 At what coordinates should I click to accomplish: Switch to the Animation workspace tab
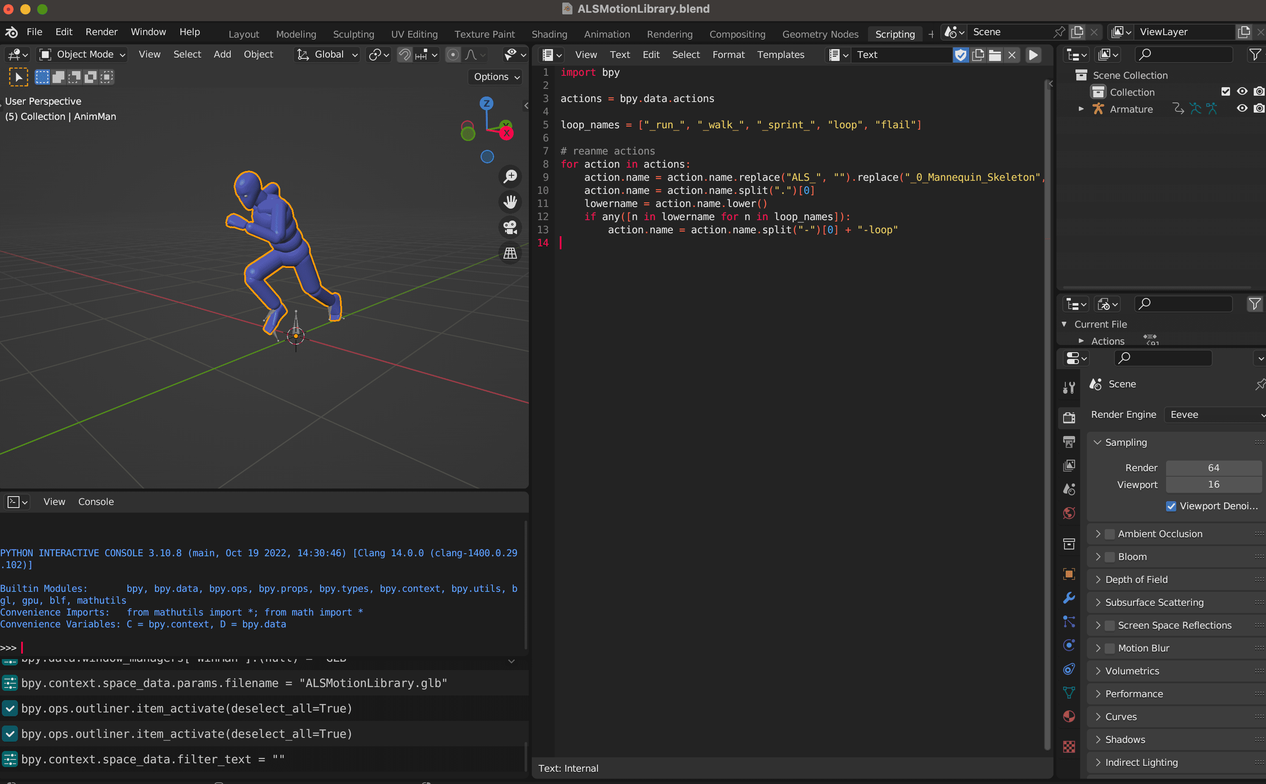coord(607,34)
